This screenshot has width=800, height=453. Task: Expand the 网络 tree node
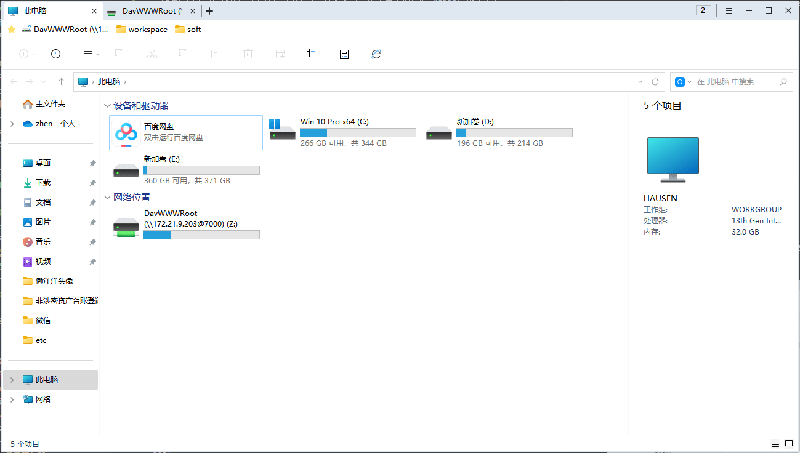pyautogui.click(x=12, y=399)
